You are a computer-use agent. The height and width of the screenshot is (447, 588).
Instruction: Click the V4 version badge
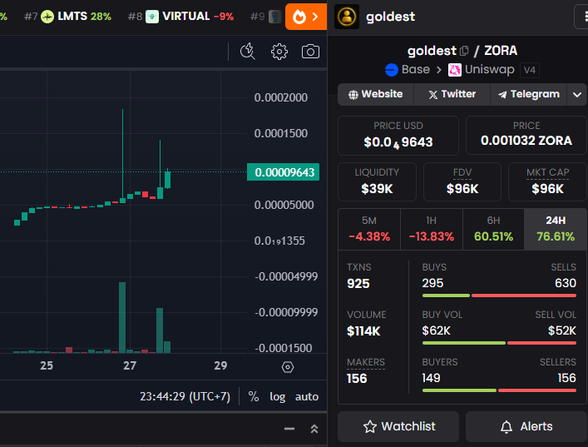point(530,70)
